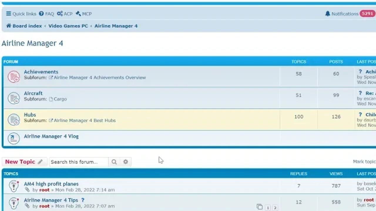Screen dimensions: 376x211
Task: Click the Aircraft forum status icon
Action: coord(14,98)
